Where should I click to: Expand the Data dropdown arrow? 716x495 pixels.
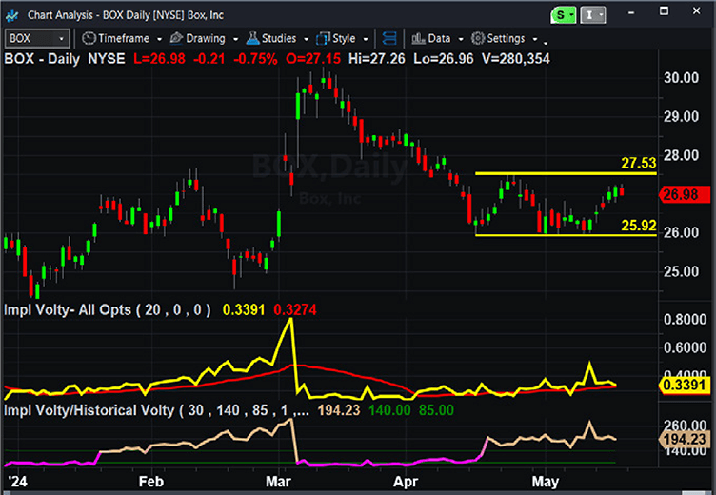coord(461,39)
